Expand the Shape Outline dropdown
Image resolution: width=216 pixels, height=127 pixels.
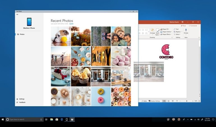166,32
